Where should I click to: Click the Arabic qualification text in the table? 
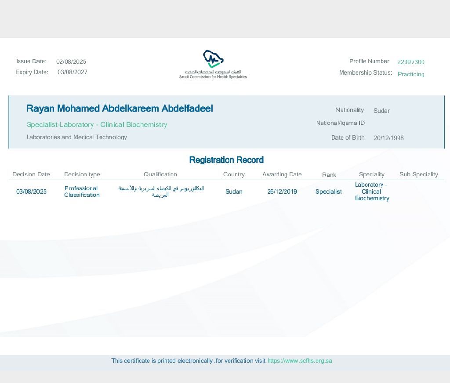[161, 191]
